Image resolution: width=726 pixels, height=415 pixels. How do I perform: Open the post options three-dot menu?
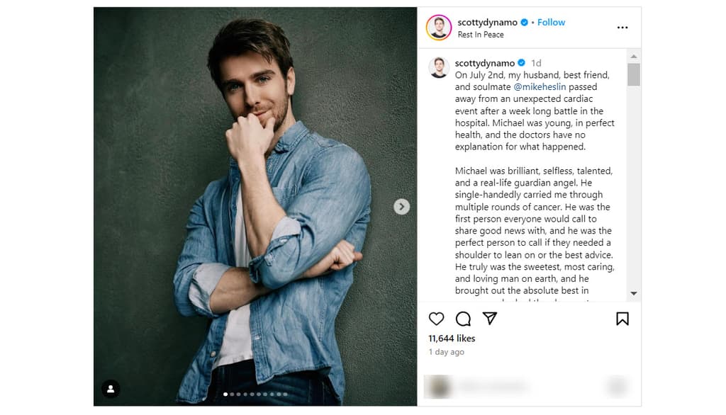[x=622, y=27]
